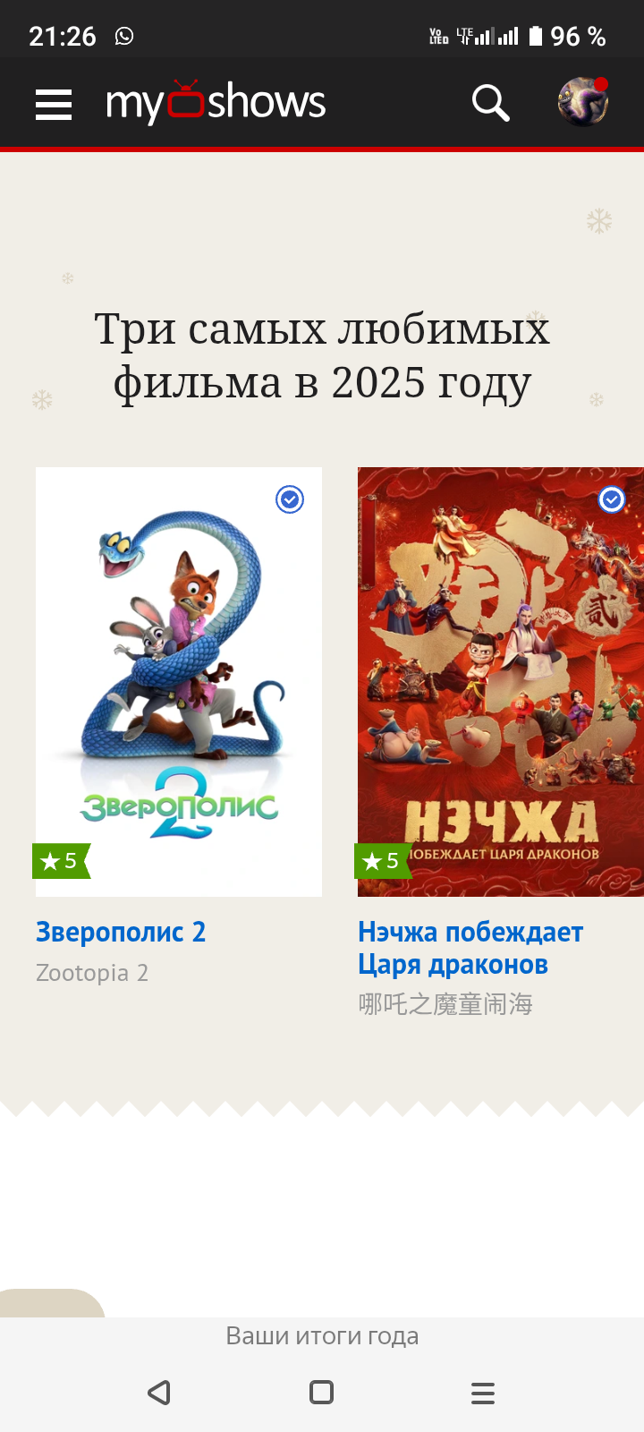Tap the Три самых любимых фильма heading
This screenshot has height=1432, width=644.
tap(322, 355)
